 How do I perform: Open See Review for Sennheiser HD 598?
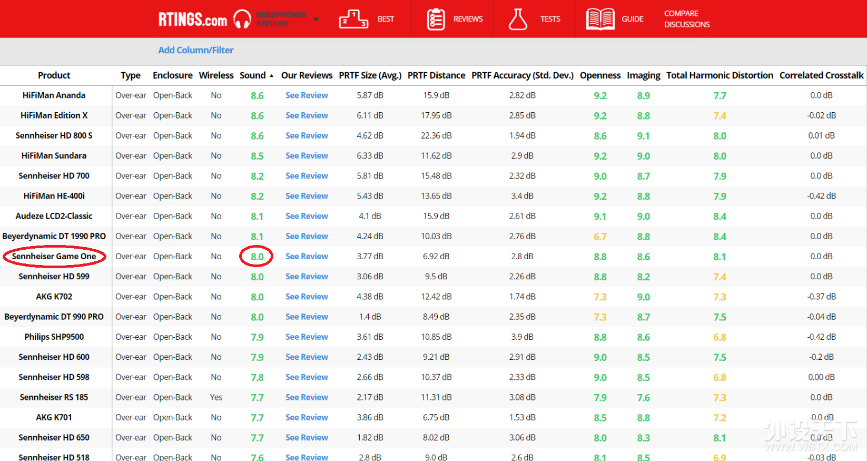pos(307,377)
